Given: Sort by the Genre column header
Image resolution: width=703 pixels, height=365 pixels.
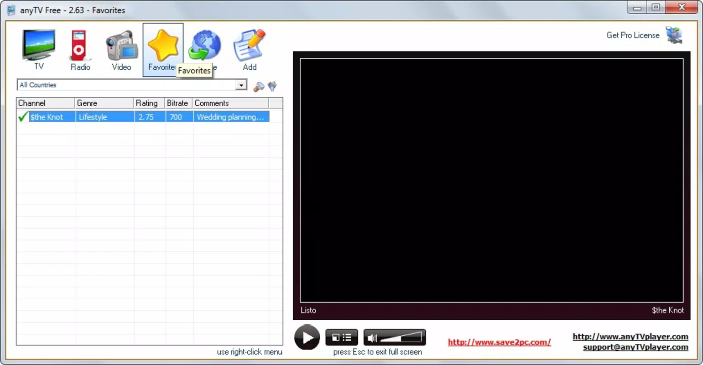Looking at the screenshot, I should [104, 103].
